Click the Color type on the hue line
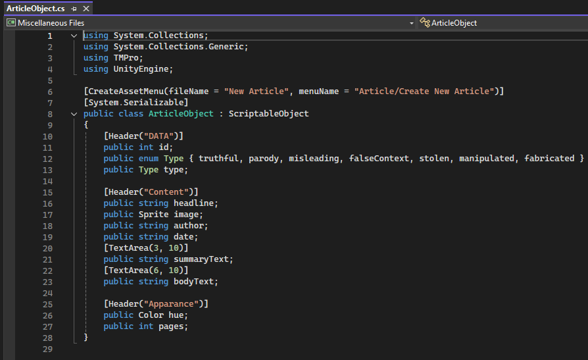This screenshot has height=360, width=588. click(151, 315)
